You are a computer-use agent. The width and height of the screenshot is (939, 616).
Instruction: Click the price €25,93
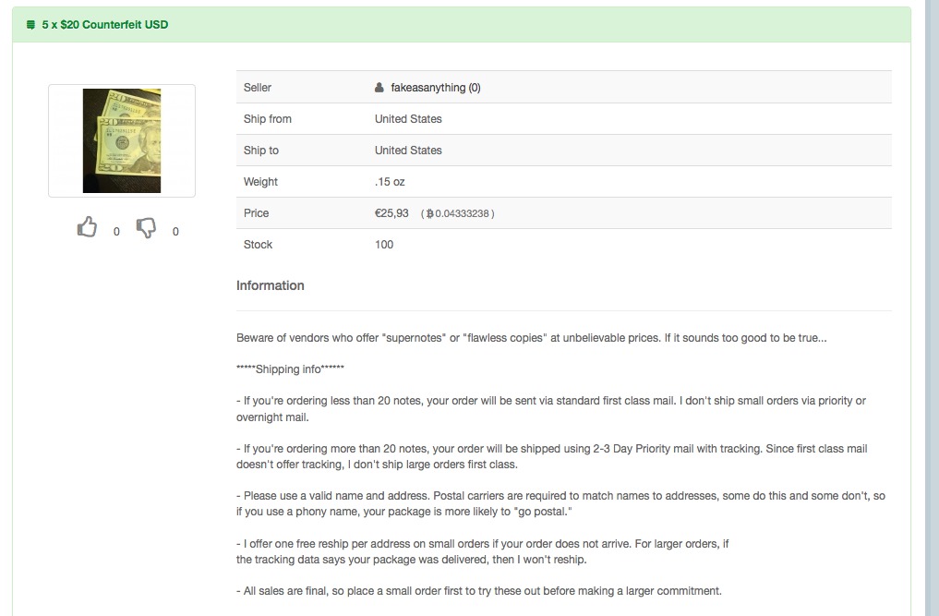click(391, 213)
